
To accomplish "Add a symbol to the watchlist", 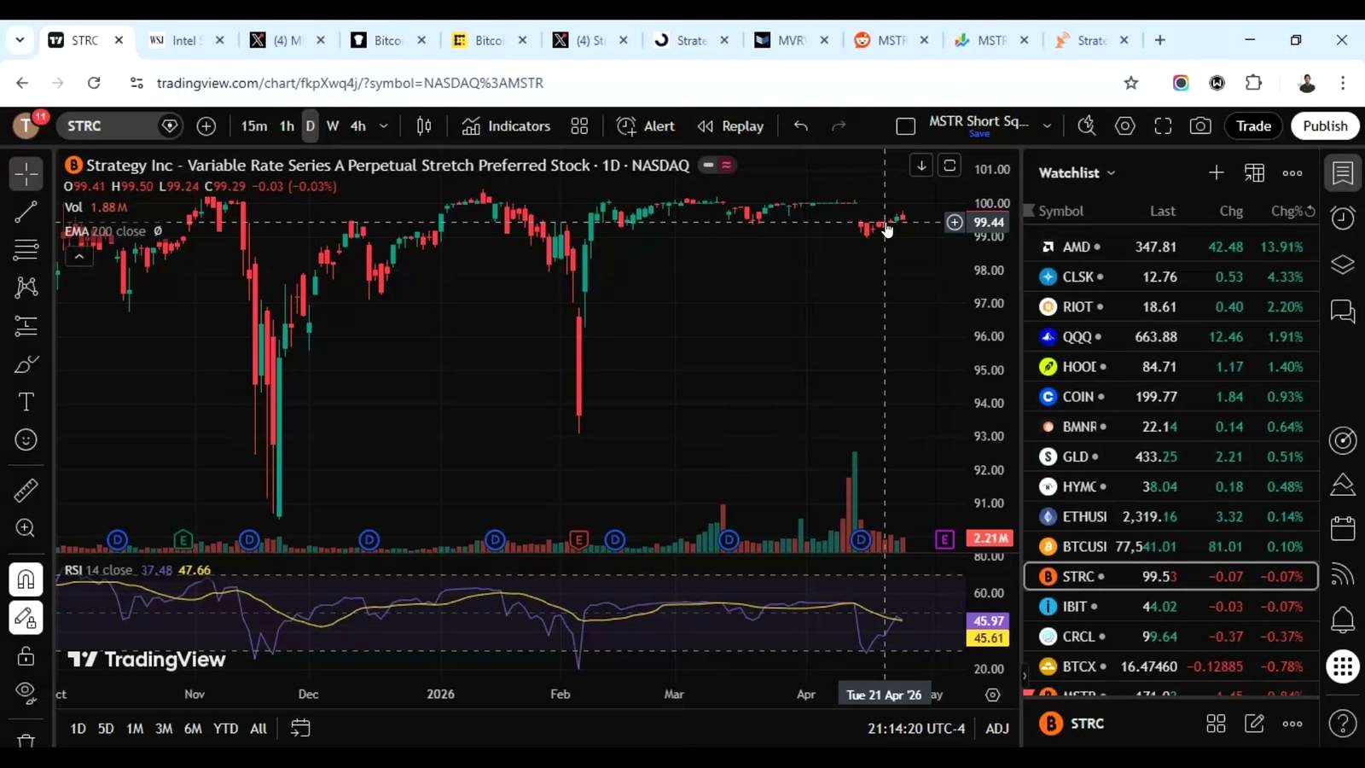I will [x=1217, y=173].
